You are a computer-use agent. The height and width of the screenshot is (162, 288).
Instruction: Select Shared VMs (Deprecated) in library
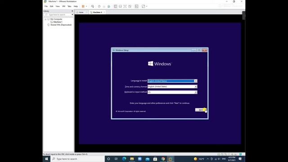tap(61, 25)
